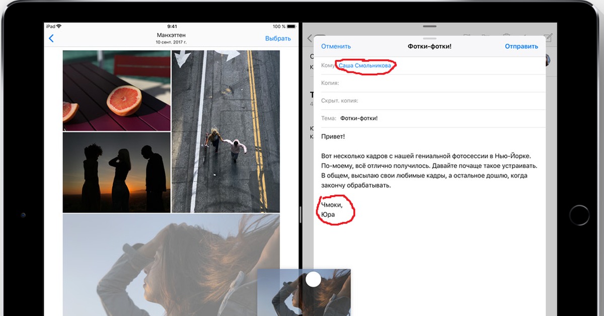Screen dimensions: 604x316
Task: Send the email with Отправить
Action: click(x=521, y=46)
